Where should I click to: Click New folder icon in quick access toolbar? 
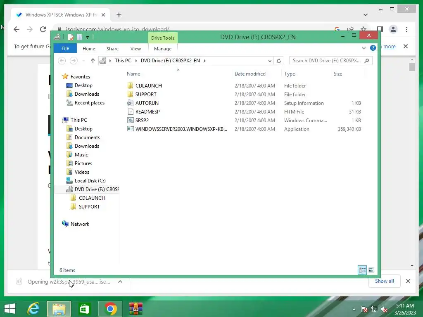(80, 37)
